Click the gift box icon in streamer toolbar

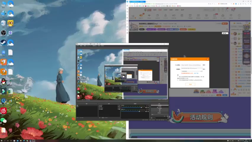(x=182, y=15)
